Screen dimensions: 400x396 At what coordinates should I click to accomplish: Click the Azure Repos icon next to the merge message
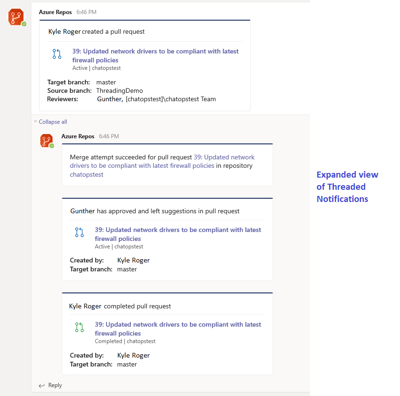[46, 141]
